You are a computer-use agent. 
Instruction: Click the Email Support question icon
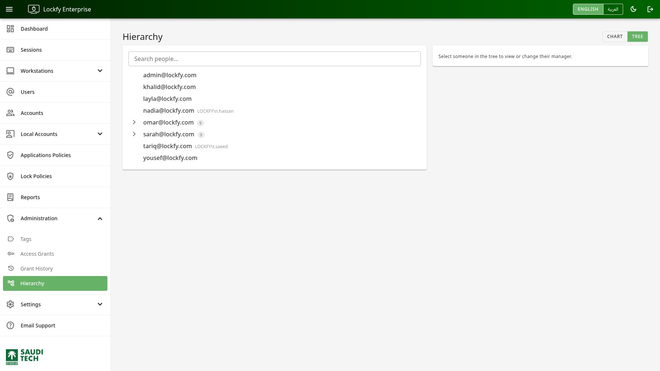click(x=10, y=326)
